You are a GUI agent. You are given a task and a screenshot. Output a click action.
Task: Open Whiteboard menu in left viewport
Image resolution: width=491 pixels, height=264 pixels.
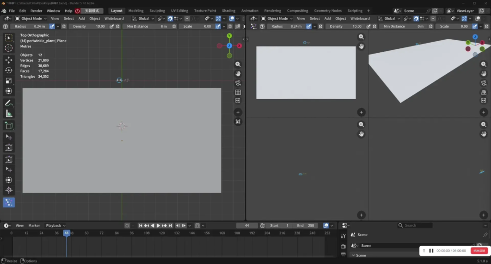114,19
